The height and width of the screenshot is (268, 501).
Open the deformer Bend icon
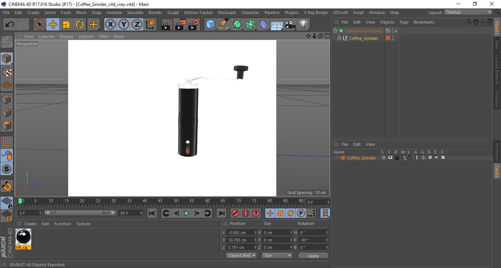click(264, 25)
